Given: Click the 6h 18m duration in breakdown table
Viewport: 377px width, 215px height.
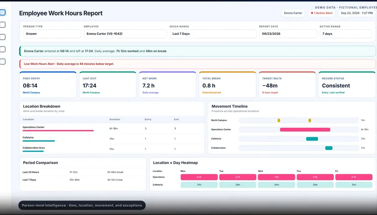Looking at the screenshot, I should click(x=114, y=128).
